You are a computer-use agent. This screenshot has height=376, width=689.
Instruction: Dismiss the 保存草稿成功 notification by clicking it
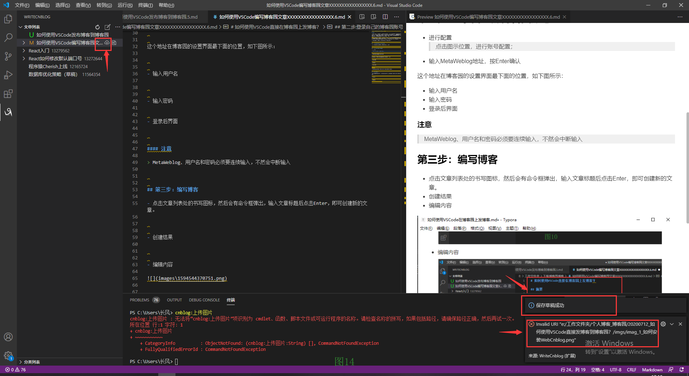coord(569,305)
